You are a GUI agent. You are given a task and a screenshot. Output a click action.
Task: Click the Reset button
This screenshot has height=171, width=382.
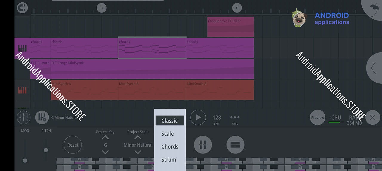click(73, 145)
